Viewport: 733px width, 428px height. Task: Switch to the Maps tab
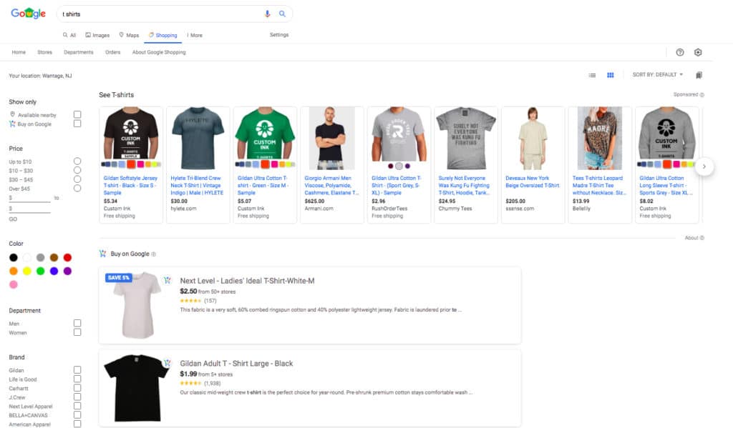tap(129, 35)
